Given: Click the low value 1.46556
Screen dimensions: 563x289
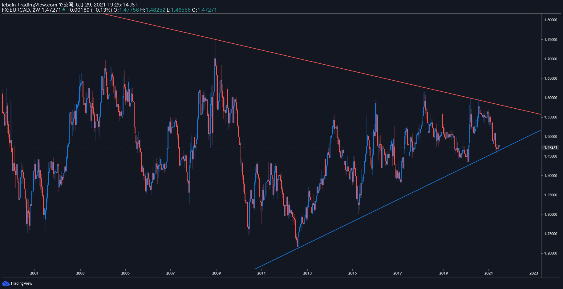Looking at the screenshot, I should click(x=181, y=10).
